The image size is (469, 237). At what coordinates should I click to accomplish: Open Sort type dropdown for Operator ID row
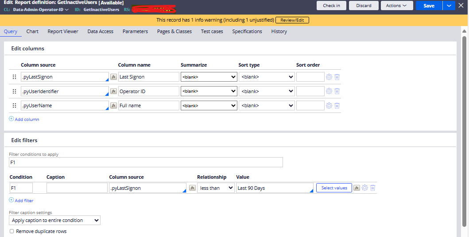click(267, 91)
